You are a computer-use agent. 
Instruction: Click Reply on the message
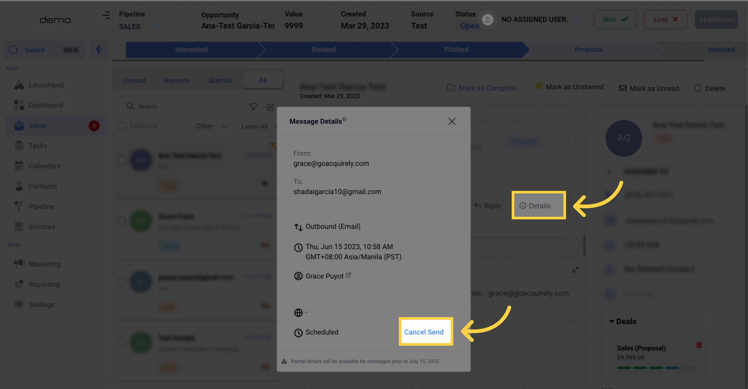pyautogui.click(x=487, y=206)
